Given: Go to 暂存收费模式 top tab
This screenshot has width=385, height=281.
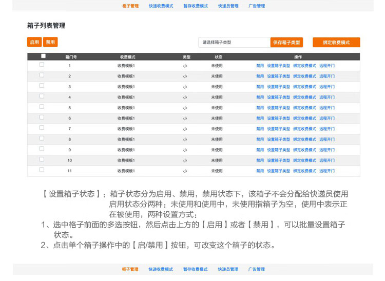Looking at the screenshot, I should tap(196, 6).
